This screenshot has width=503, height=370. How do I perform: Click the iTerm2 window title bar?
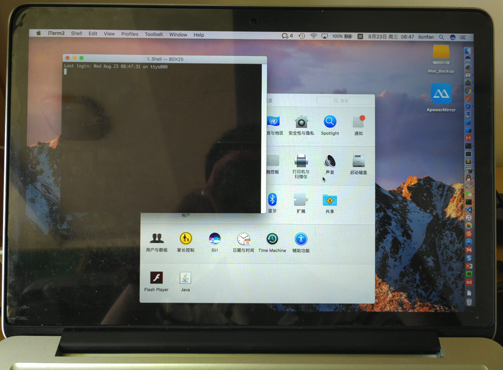[165, 59]
